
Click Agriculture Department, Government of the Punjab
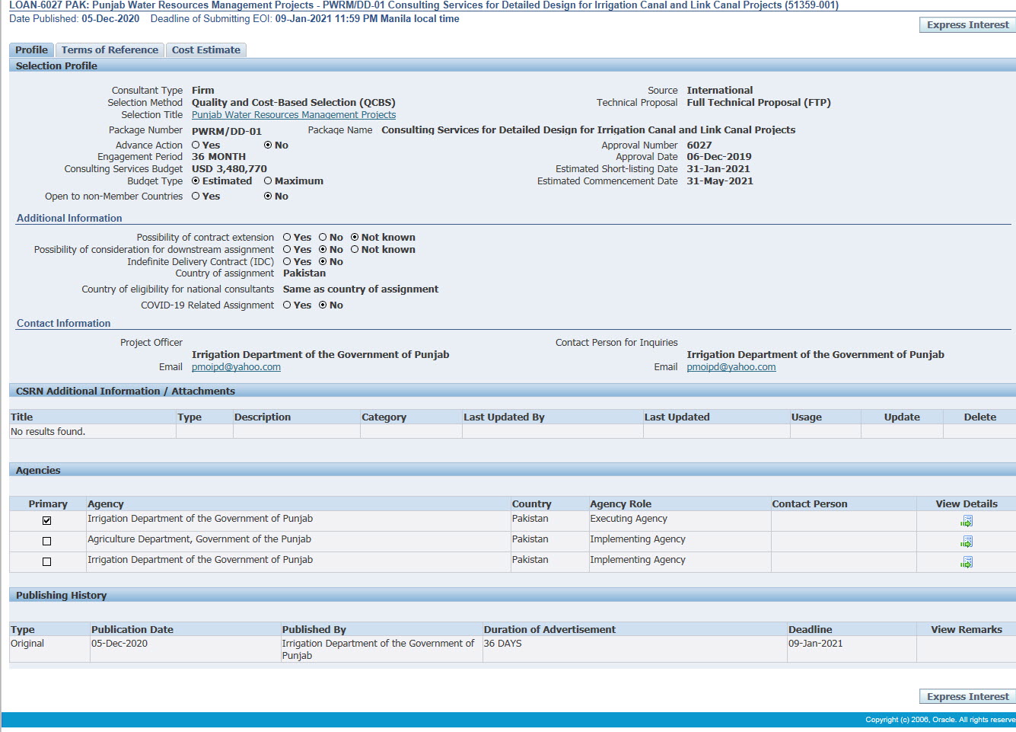199,539
